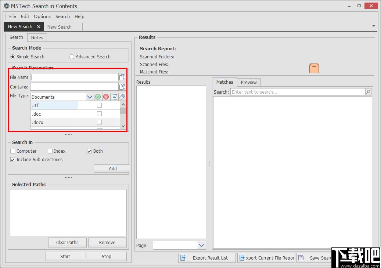Open the Search menu
This screenshot has height=268, width=381.
click(x=62, y=16)
